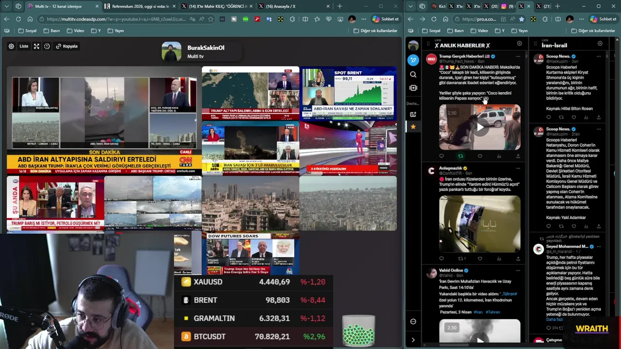Click the BTCUSDT price row
621x349 pixels.
click(253, 336)
